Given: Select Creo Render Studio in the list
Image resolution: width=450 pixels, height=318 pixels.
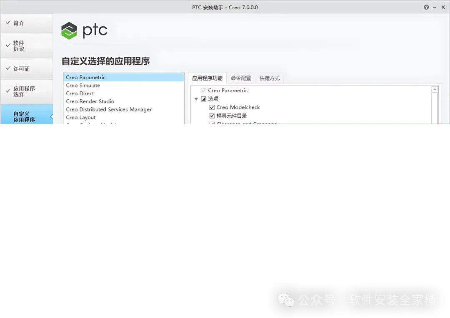Looking at the screenshot, I should pyautogui.click(x=123, y=101).
